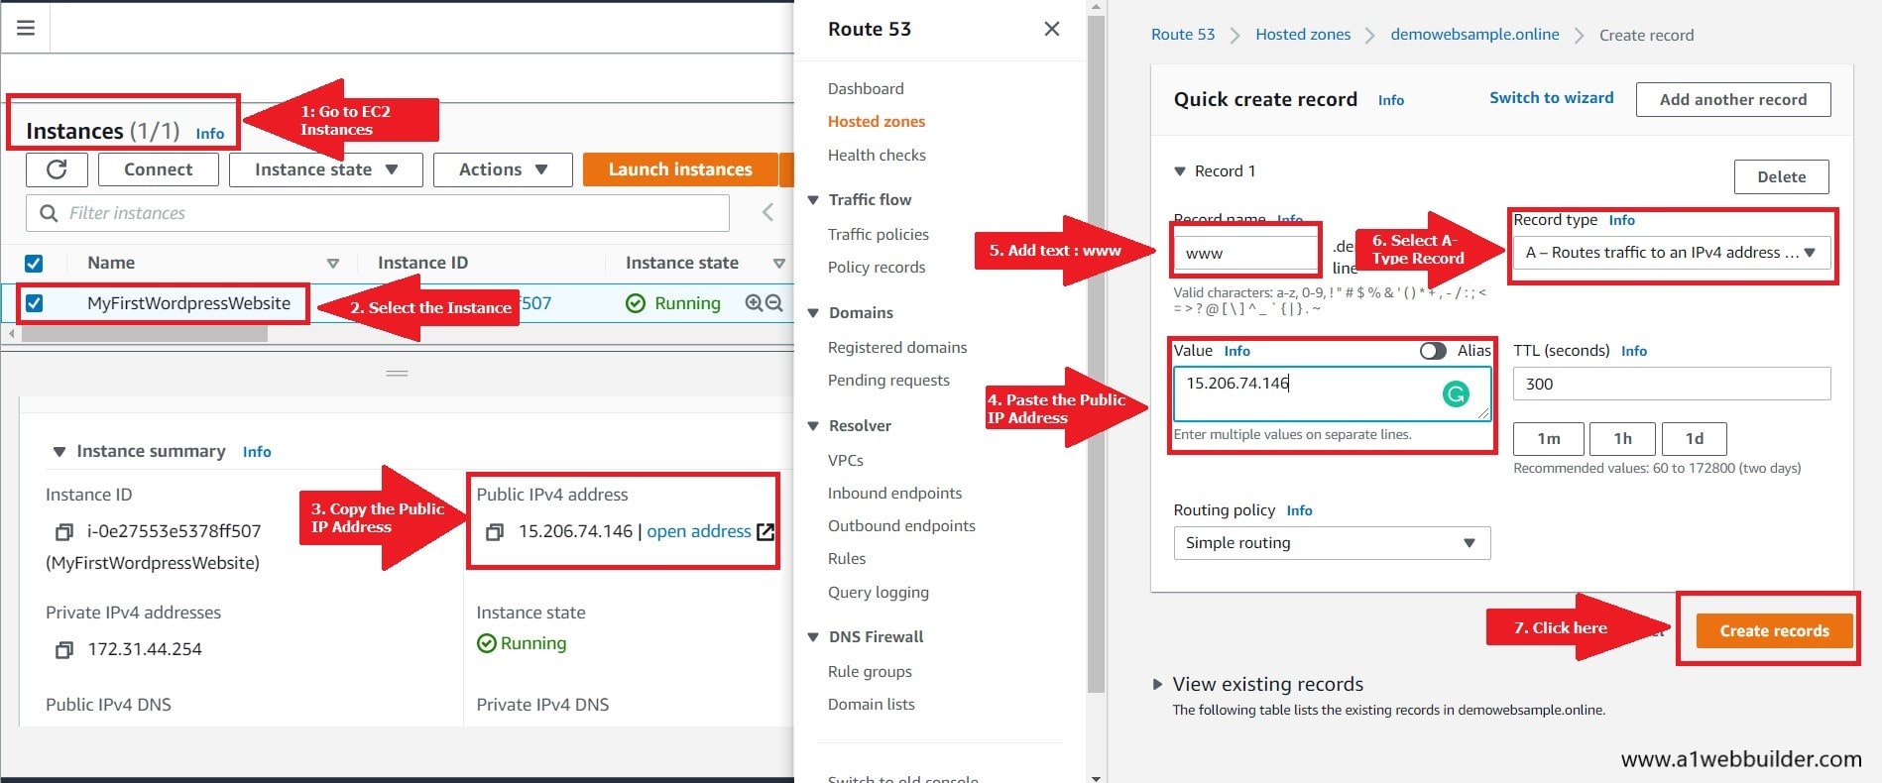Uncheck the MyFirstWordpressWebsite instance checkbox
This screenshot has height=783, width=1882.
pyautogui.click(x=34, y=303)
